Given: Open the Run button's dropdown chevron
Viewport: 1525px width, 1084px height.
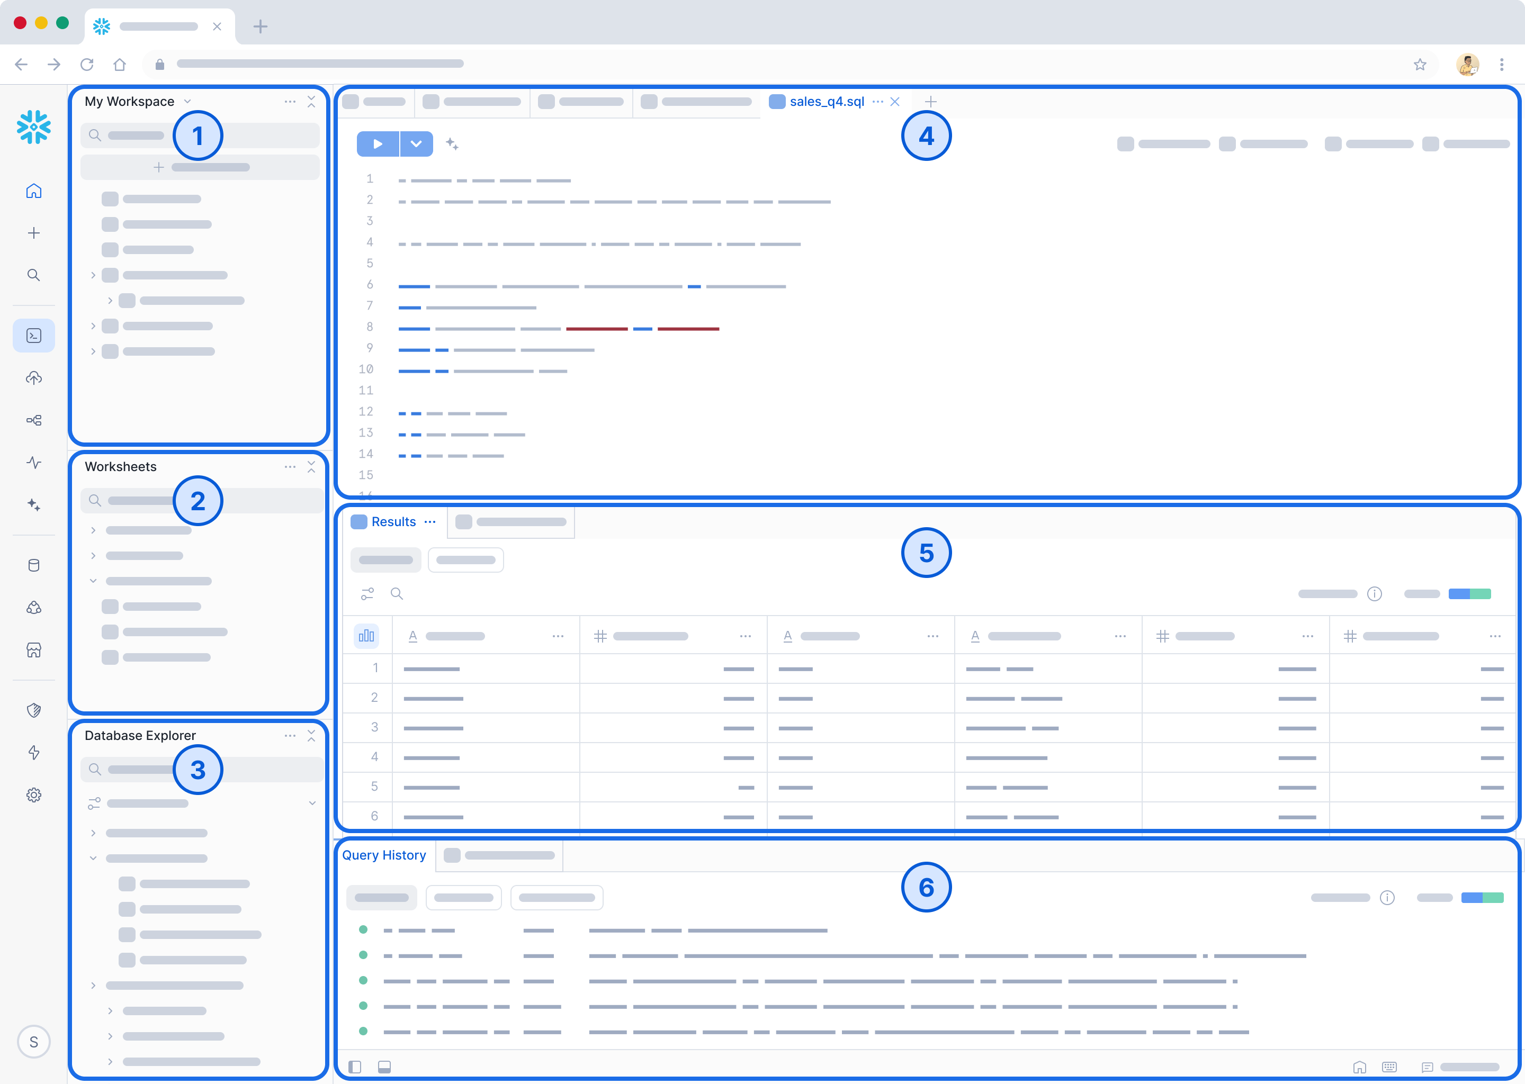Looking at the screenshot, I should click(417, 143).
